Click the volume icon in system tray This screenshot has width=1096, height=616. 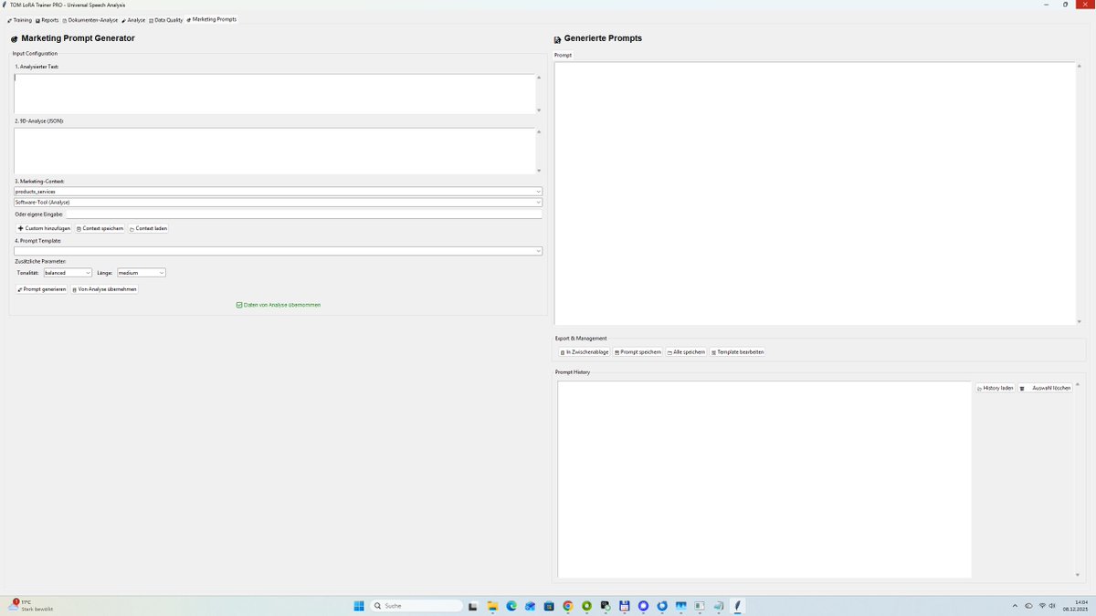1052,606
